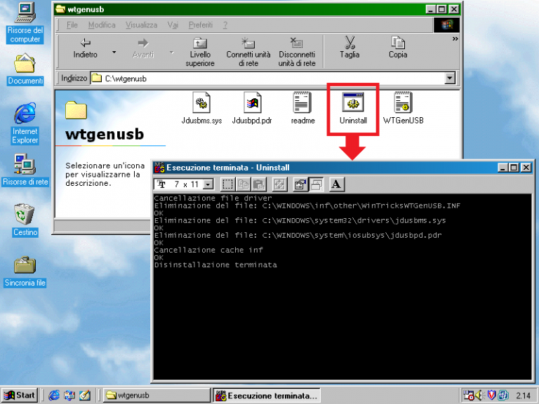Select the Uninstall program icon

(353, 108)
